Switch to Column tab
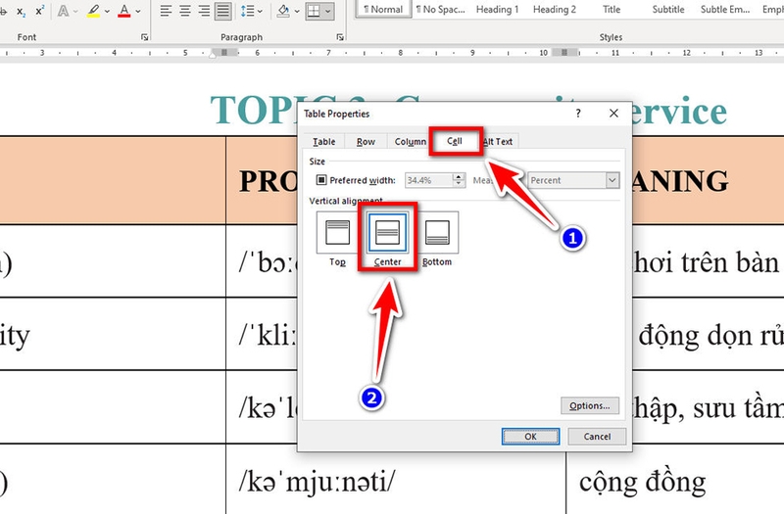Screen dimensions: 784x514 (410, 142)
